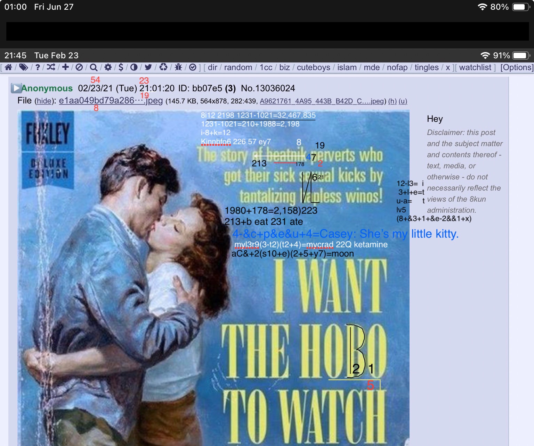Click the post date 02/23/21 (Tue)
This screenshot has width=534, height=446.
(107, 88)
